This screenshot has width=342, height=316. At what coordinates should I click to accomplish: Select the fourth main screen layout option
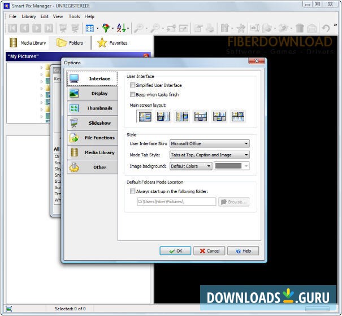201,116
